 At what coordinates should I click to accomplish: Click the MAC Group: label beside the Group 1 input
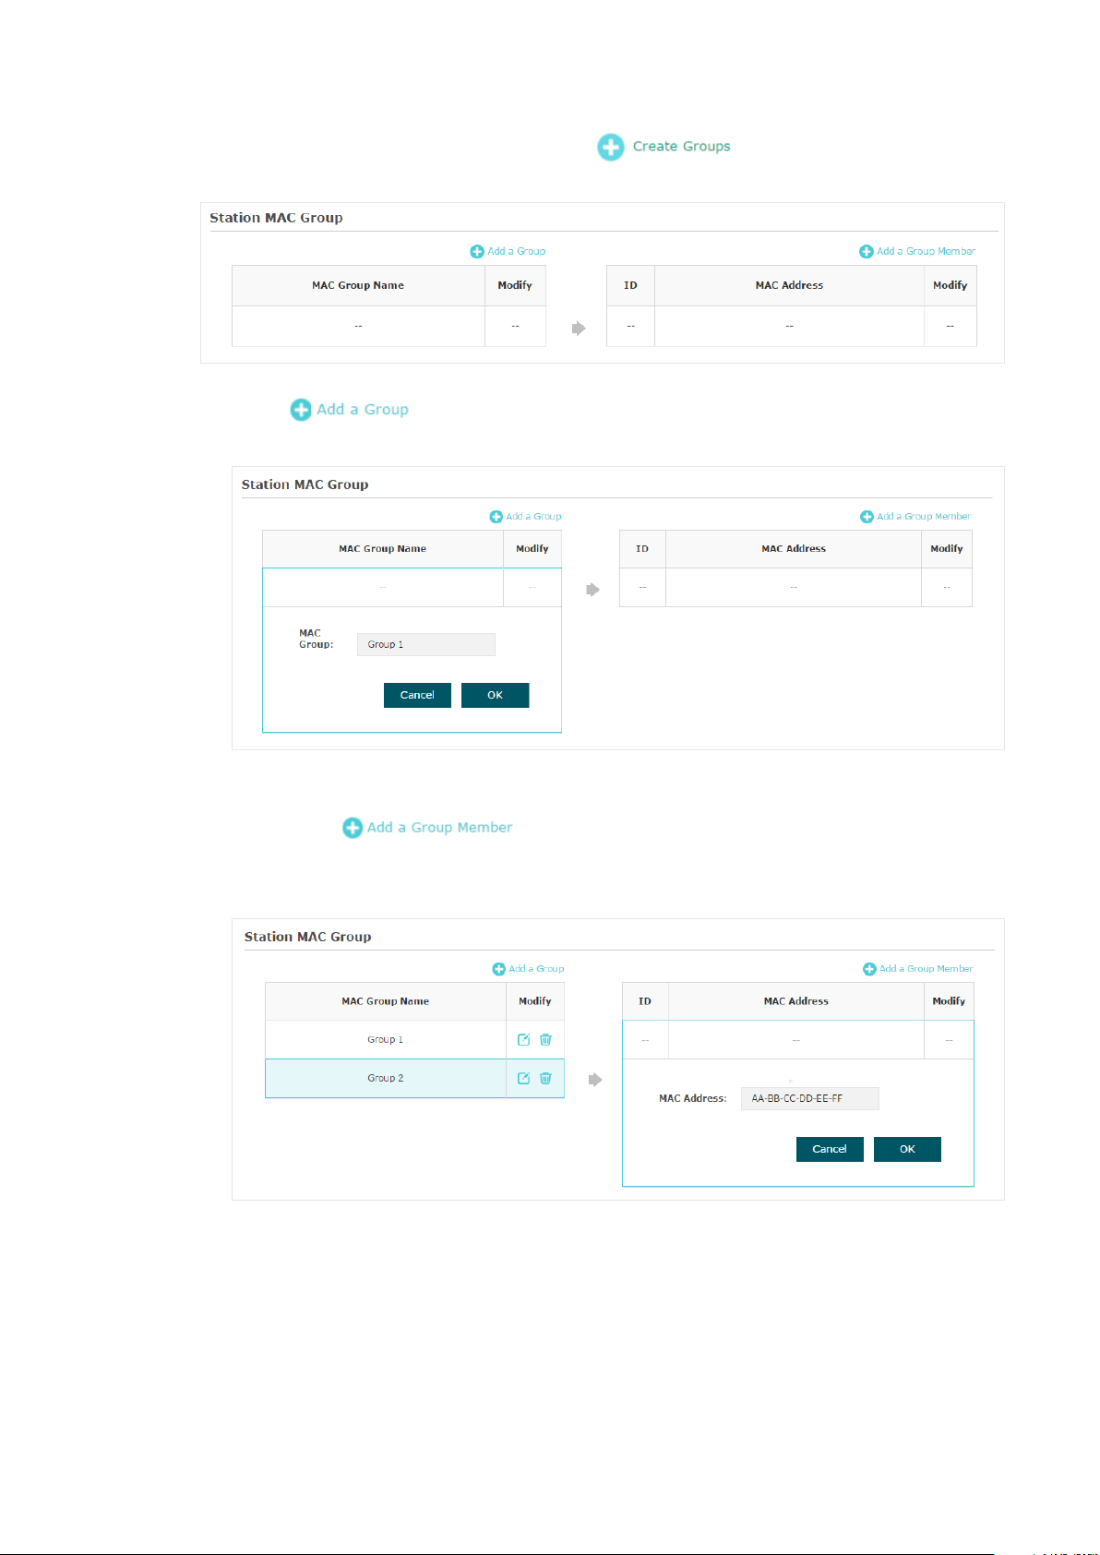(316, 639)
